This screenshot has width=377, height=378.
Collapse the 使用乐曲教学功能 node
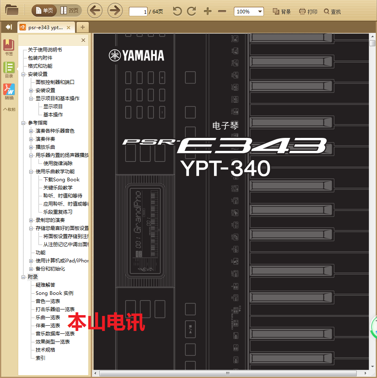tap(31, 172)
